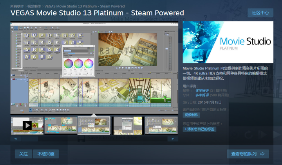Image resolution: width=282 pixels, height=165 pixels.
Task: Click release date text 2015年7月15日
Action: [210, 103]
